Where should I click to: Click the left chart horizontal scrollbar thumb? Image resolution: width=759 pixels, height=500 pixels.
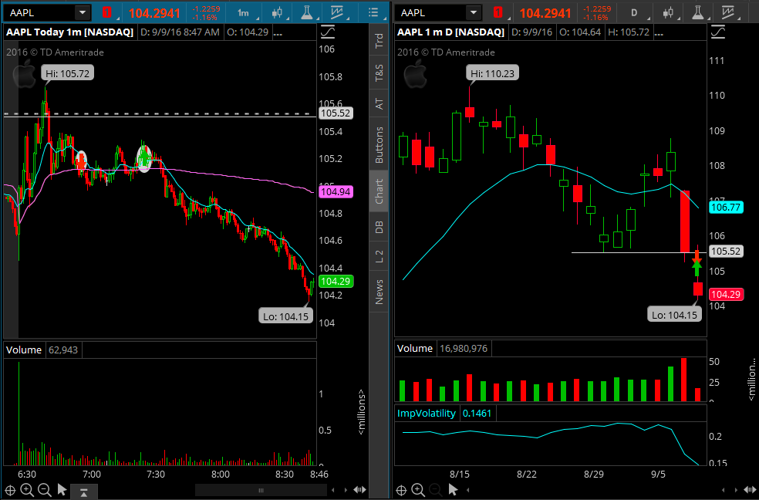pyautogui.click(x=261, y=490)
